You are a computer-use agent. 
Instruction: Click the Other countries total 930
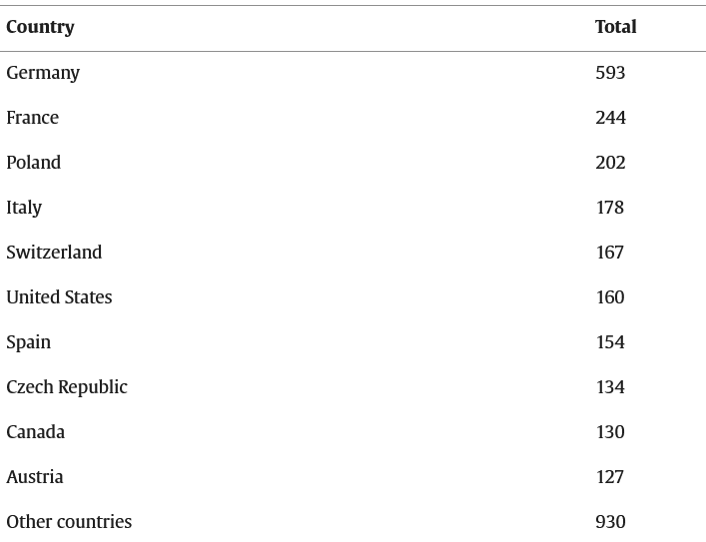pyautogui.click(x=610, y=522)
